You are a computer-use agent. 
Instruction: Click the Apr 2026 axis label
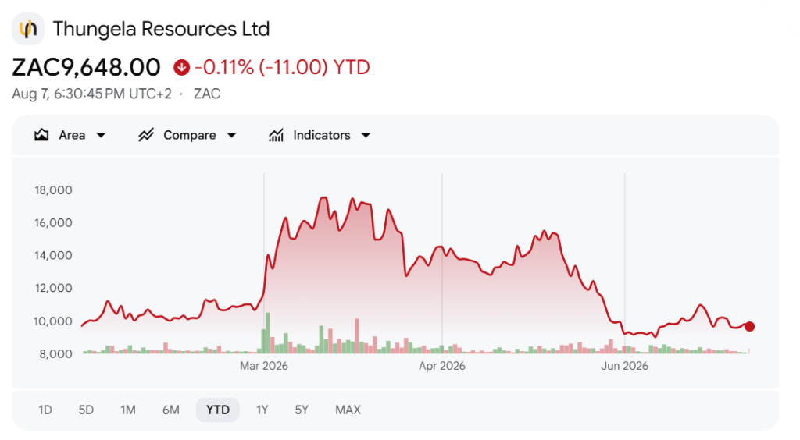pos(442,366)
